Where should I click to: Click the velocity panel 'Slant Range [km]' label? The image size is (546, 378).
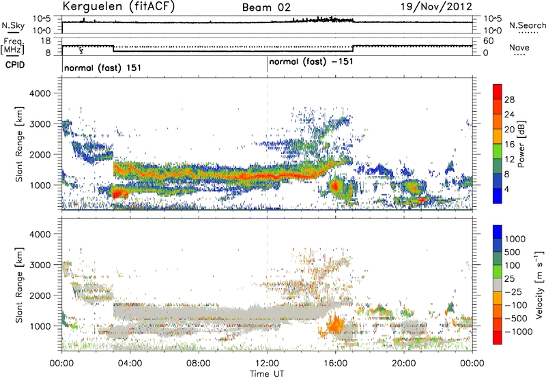pyautogui.click(x=19, y=285)
